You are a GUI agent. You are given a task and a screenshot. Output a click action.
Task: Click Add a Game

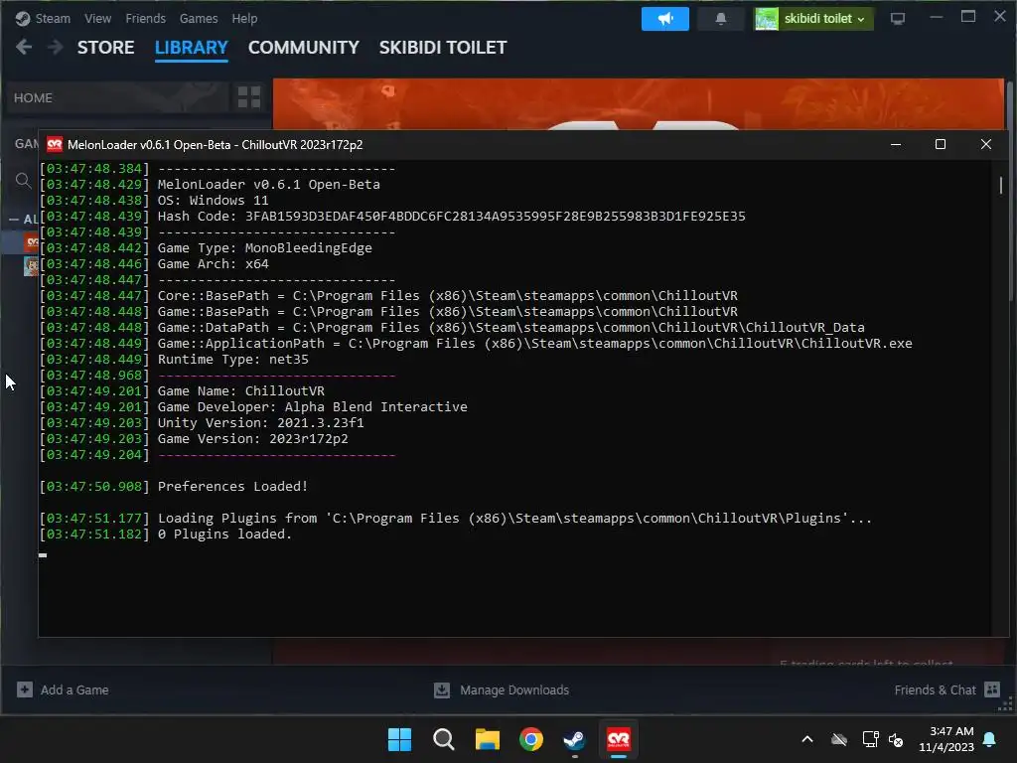point(63,689)
